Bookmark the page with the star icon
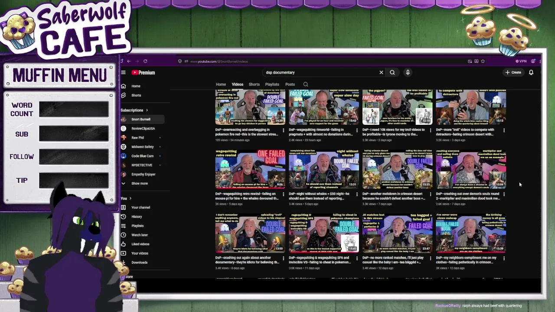Screen dimensions: 555x312 [x=483, y=61]
